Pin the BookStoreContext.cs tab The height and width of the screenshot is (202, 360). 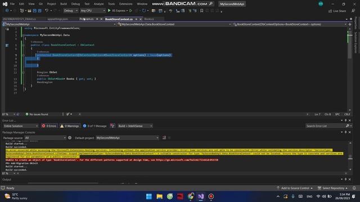pyautogui.click(x=136, y=19)
